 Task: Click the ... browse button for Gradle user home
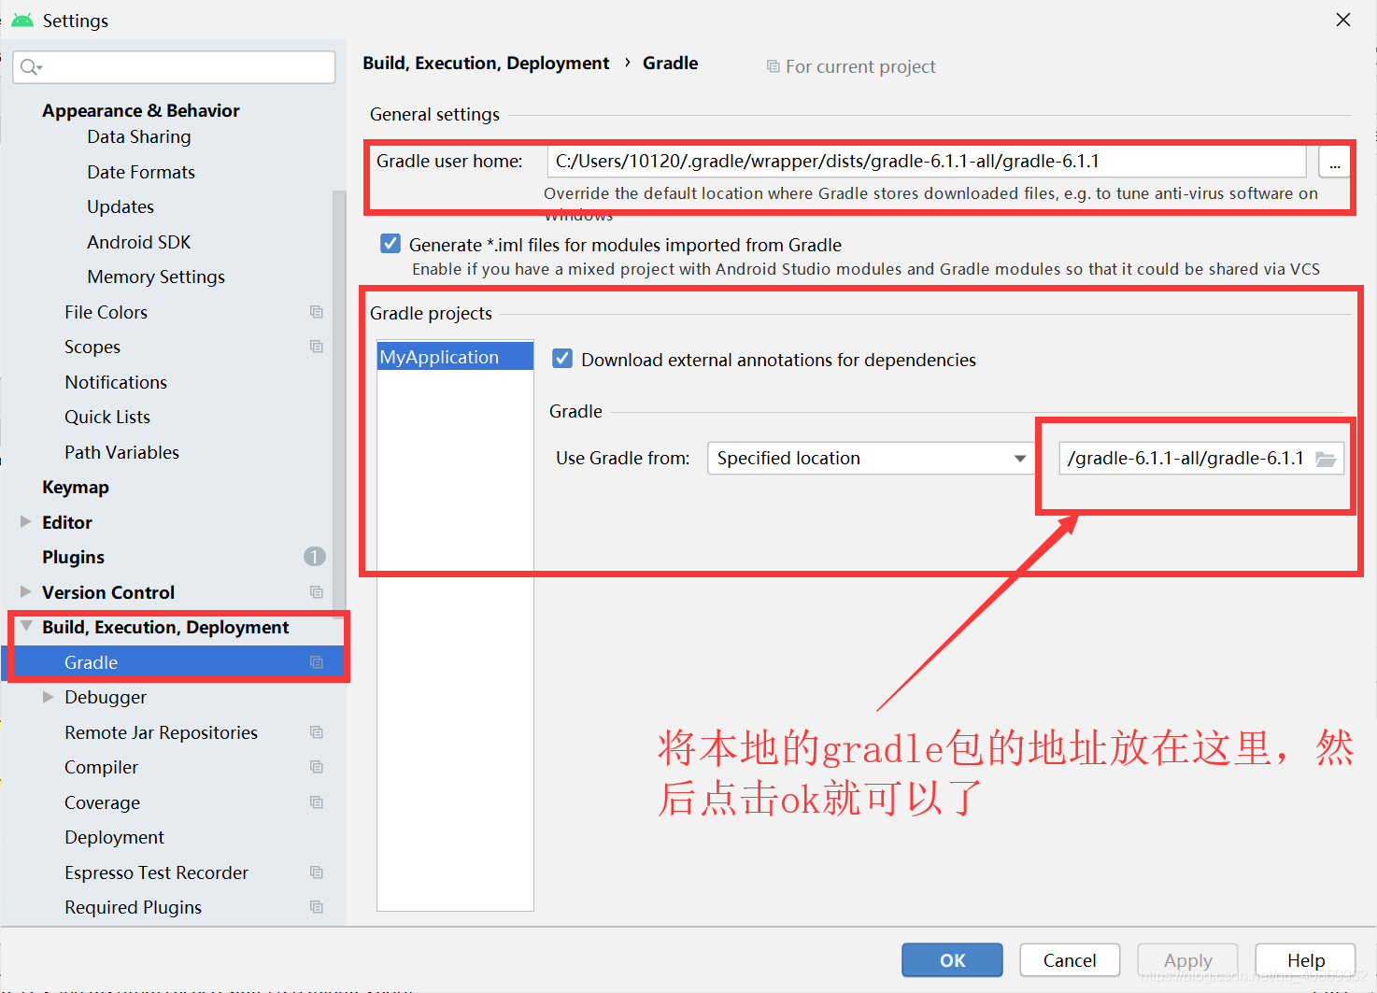click(x=1334, y=162)
